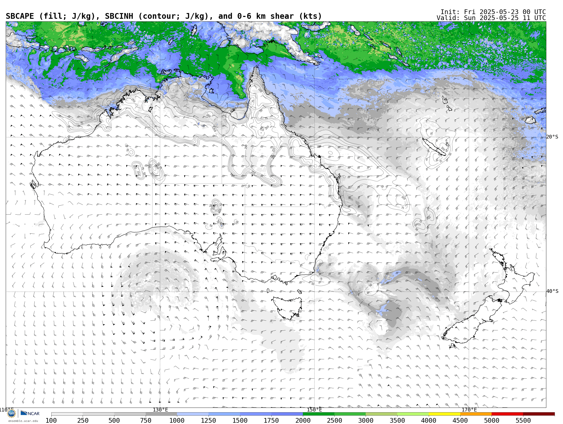The width and height of the screenshot is (563, 424).
Task: Click the 170°E longitude label
Action: coord(469,410)
